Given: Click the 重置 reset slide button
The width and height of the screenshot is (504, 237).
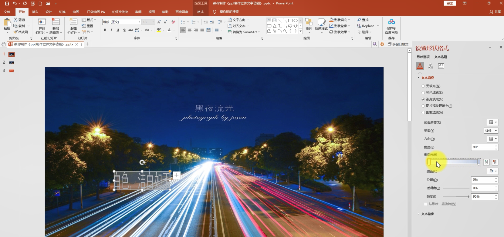Looking at the screenshot, I should pyautogui.click(x=87, y=26).
